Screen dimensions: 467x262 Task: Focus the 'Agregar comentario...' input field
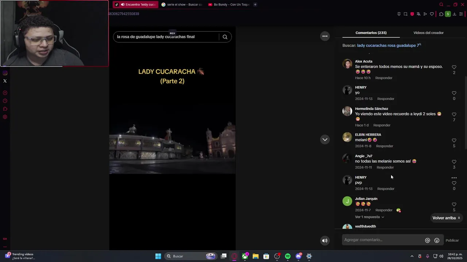point(382,240)
